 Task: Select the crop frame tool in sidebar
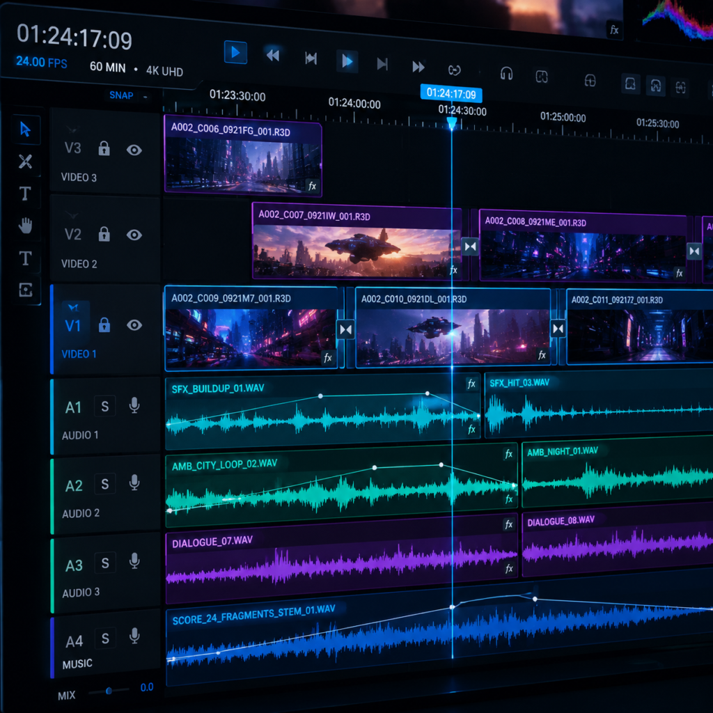tap(26, 290)
